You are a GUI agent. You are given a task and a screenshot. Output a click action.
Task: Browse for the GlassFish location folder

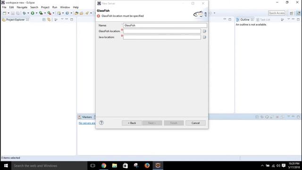click(x=204, y=31)
